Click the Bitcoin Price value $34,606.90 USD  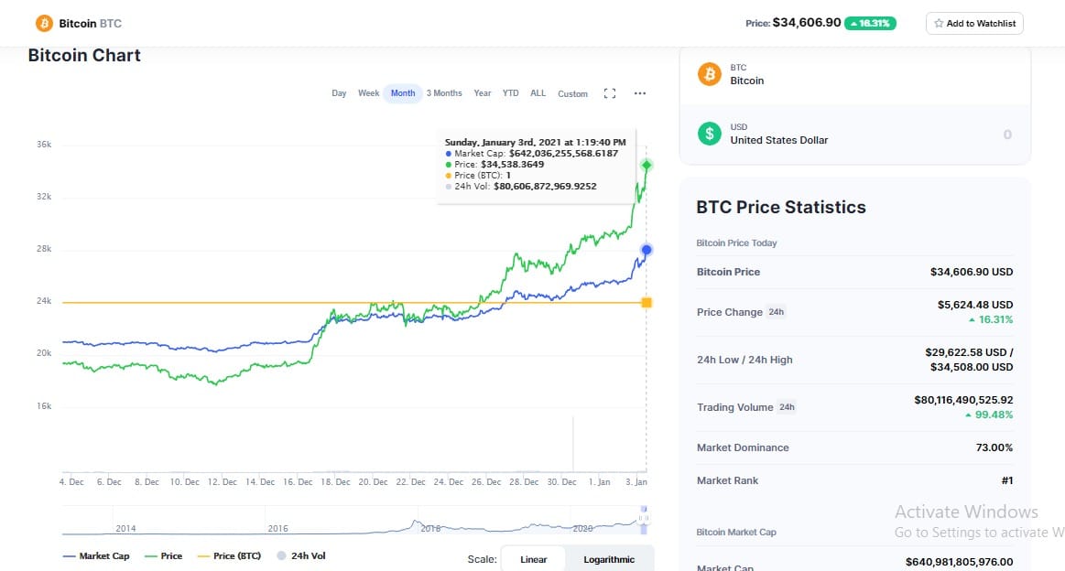972,272
